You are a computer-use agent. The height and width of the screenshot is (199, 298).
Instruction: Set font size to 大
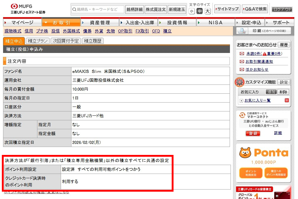click(x=208, y=11)
